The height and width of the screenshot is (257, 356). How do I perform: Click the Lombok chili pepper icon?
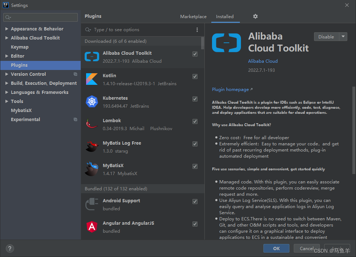point(92,124)
